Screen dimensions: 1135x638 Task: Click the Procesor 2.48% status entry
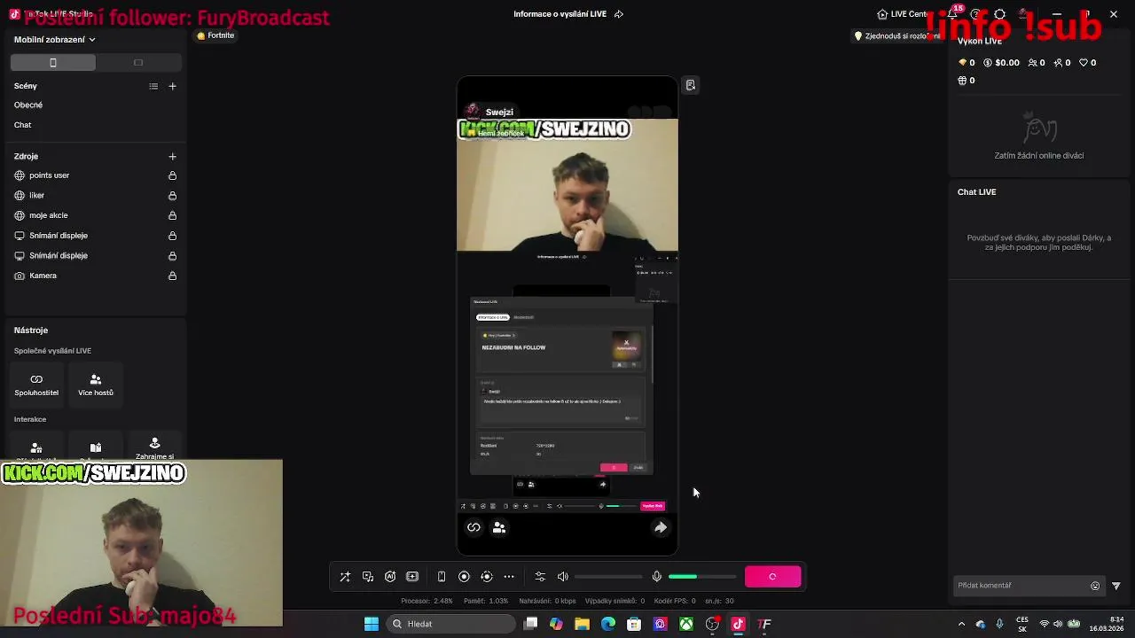427,601
